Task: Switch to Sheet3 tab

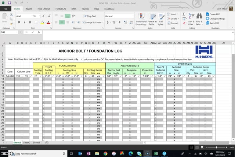Action: [x=36, y=143]
